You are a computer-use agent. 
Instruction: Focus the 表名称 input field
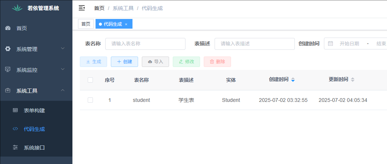pyautogui.click(x=145, y=44)
